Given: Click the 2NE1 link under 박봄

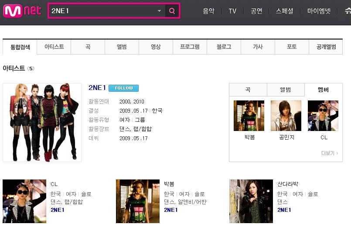Looking at the screenshot, I should [171, 210].
